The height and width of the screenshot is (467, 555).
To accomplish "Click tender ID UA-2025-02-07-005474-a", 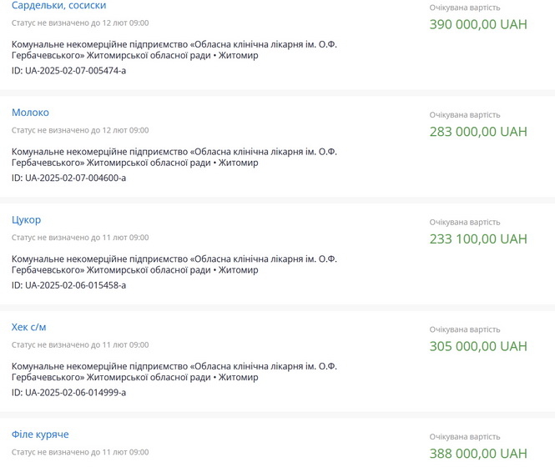I will tap(68, 71).
